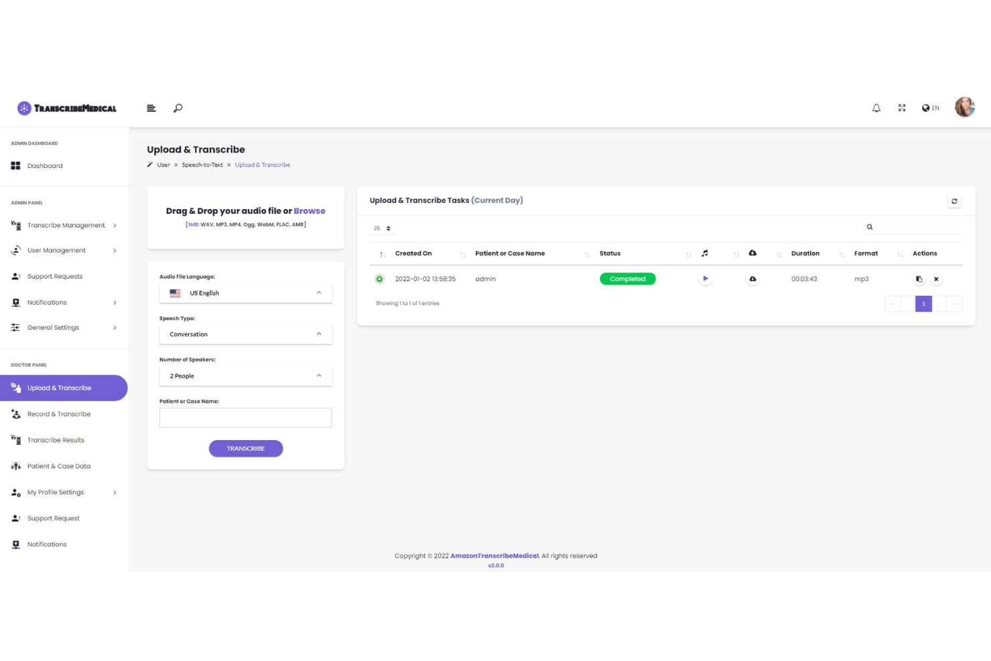Change the entries per page selector

pyautogui.click(x=382, y=228)
